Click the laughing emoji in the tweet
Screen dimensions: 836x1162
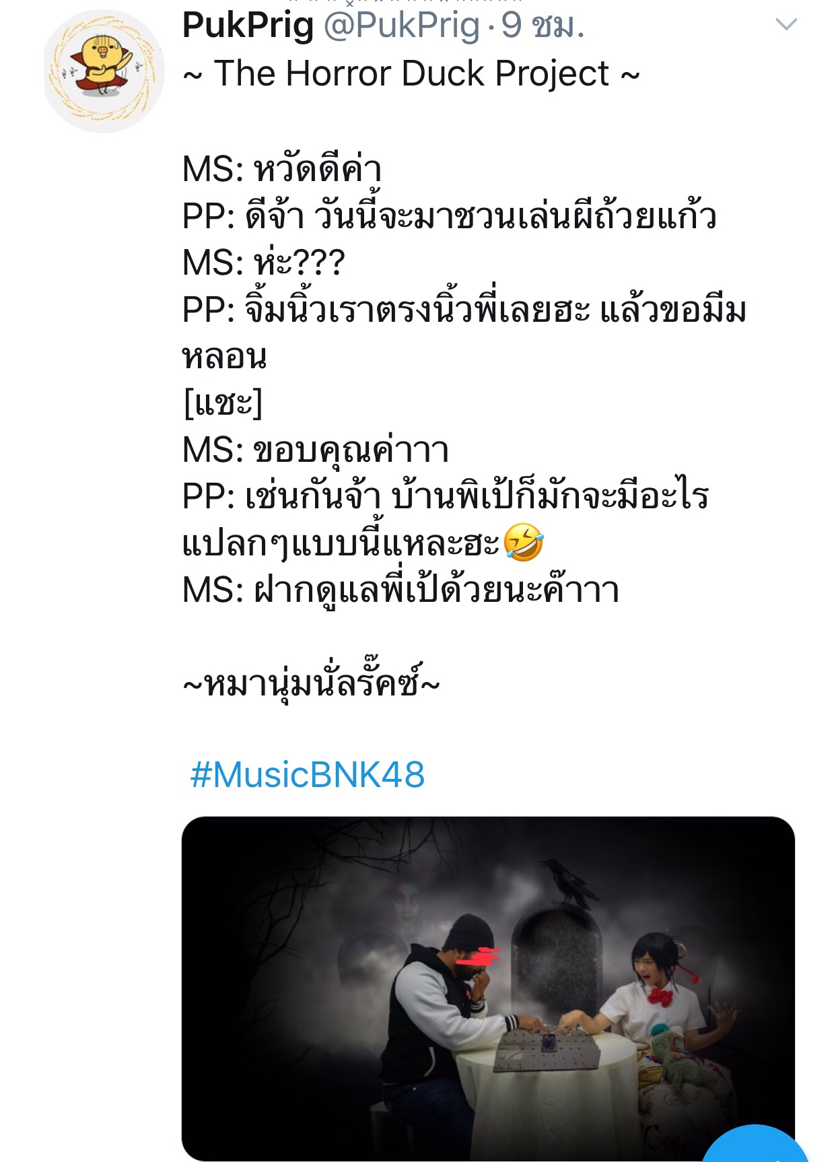[x=524, y=543]
